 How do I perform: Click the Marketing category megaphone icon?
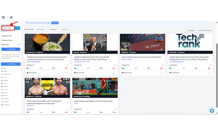coord(2,99)
